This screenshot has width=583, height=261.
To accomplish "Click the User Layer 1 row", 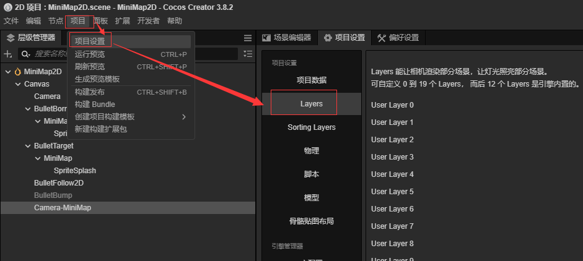I will (x=392, y=122).
